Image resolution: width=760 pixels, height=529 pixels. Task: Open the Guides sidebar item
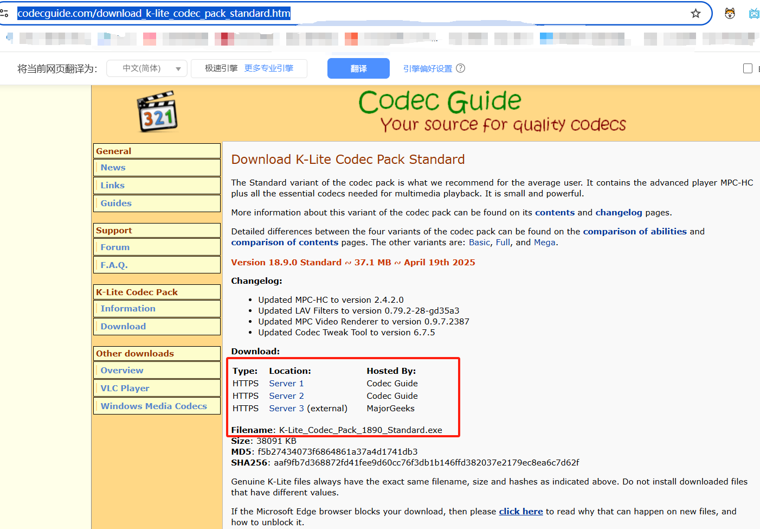click(x=157, y=203)
